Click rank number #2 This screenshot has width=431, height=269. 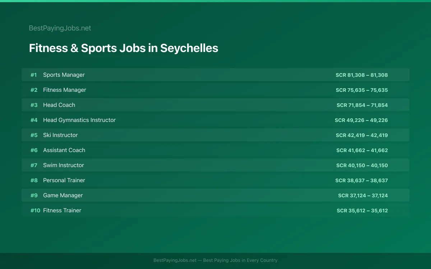34,90
